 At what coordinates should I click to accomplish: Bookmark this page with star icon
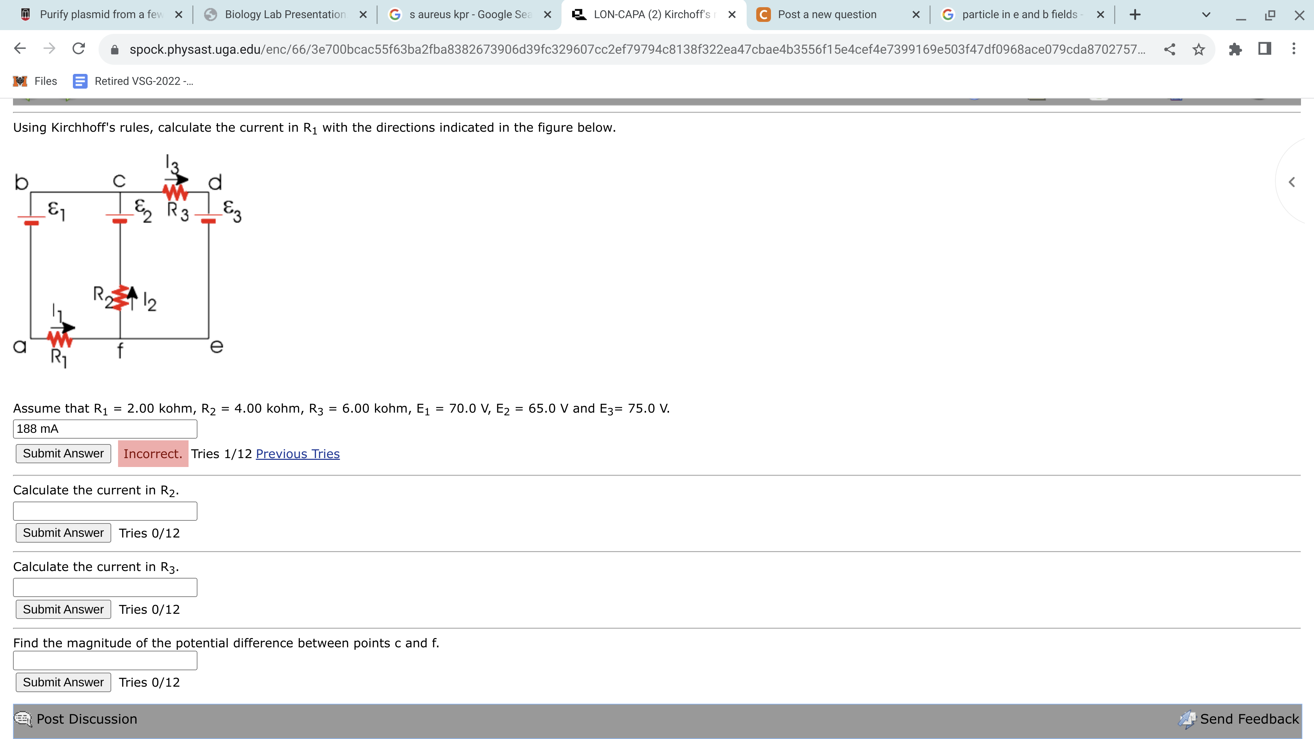pos(1199,49)
